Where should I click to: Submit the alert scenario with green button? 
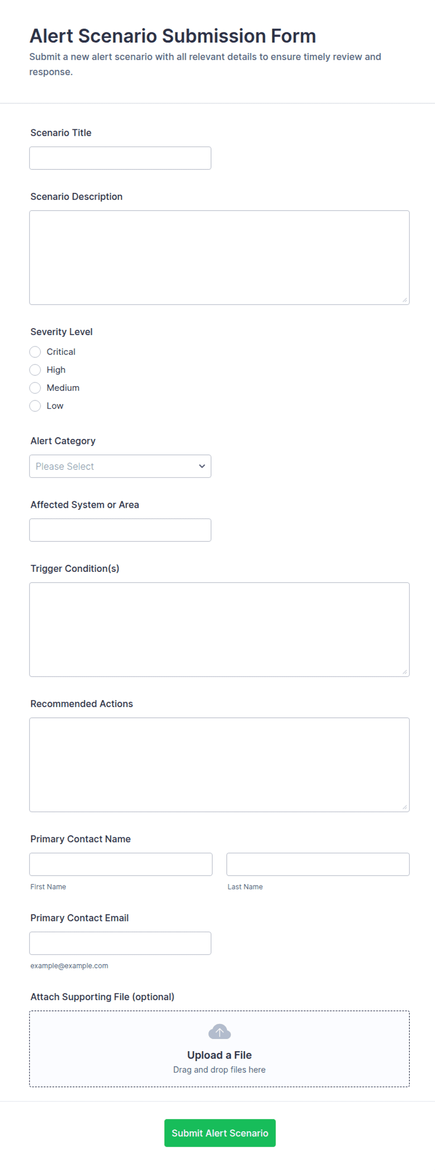(220, 1133)
